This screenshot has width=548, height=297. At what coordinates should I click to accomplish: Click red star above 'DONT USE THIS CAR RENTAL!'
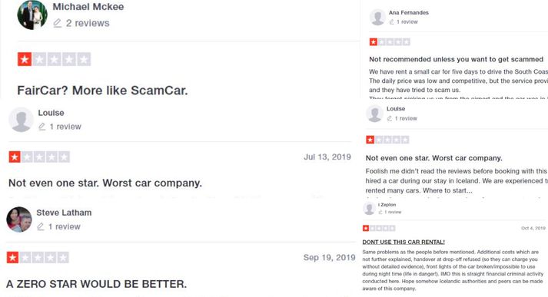tap(366, 228)
